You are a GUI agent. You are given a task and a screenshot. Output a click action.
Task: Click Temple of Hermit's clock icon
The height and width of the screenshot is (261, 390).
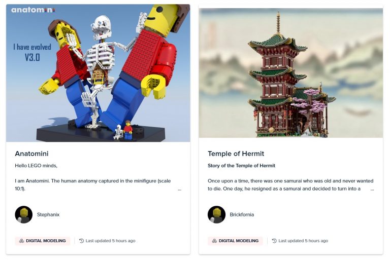[274, 241]
